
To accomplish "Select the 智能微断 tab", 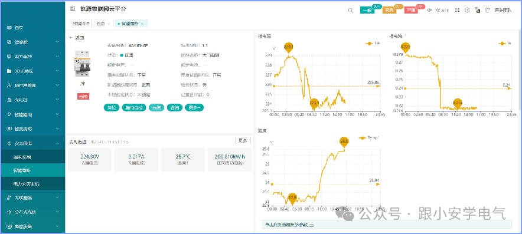I will click(131, 24).
